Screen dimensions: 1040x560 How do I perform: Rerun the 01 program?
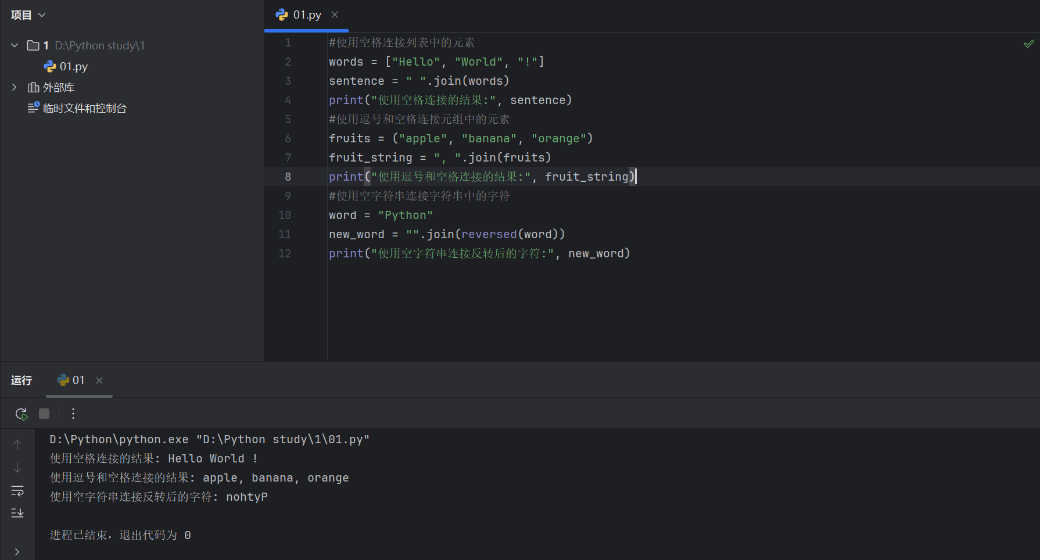pyautogui.click(x=21, y=414)
